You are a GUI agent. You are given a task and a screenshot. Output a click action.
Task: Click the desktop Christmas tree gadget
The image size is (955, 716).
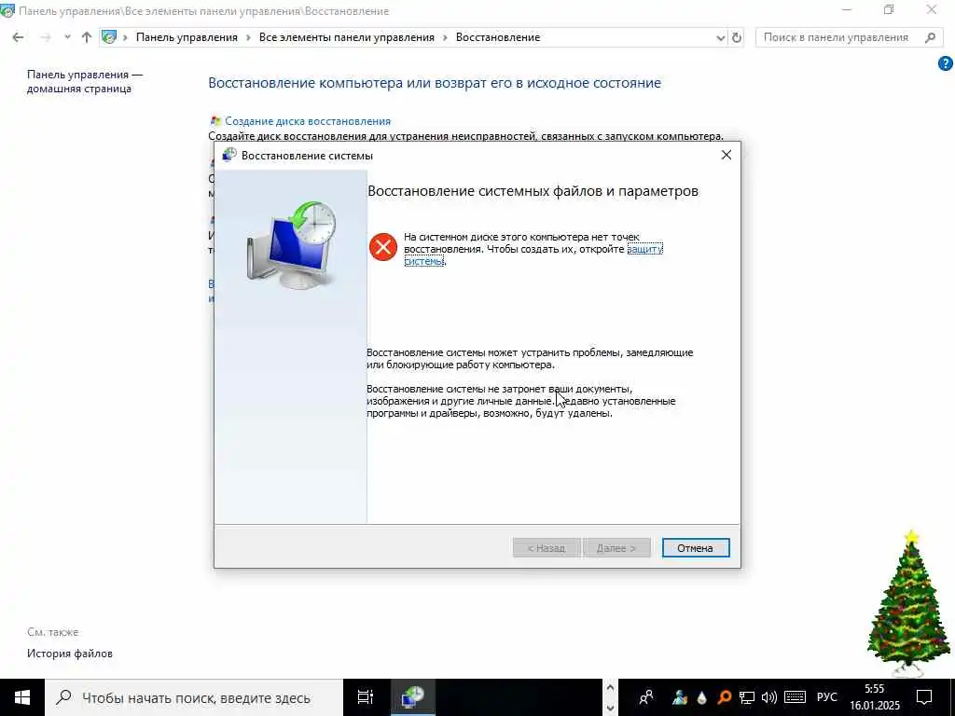pyautogui.click(x=908, y=604)
